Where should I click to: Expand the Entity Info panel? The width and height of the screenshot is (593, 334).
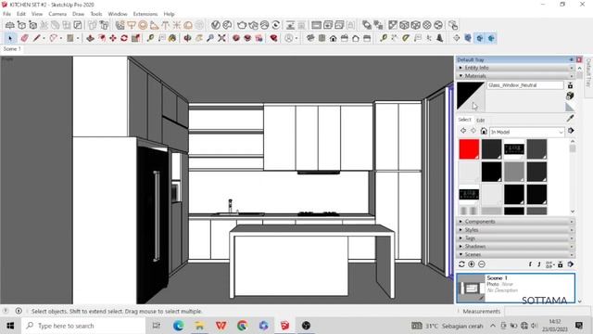click(x=515, y=68)
